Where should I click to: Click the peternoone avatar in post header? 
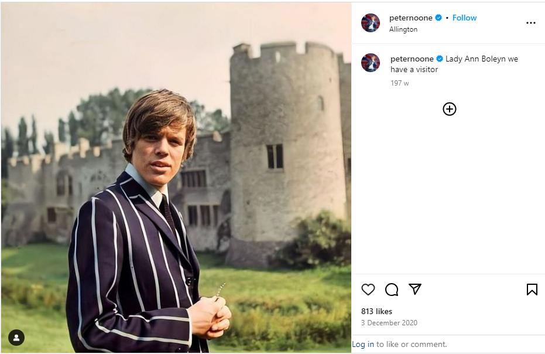371,23
